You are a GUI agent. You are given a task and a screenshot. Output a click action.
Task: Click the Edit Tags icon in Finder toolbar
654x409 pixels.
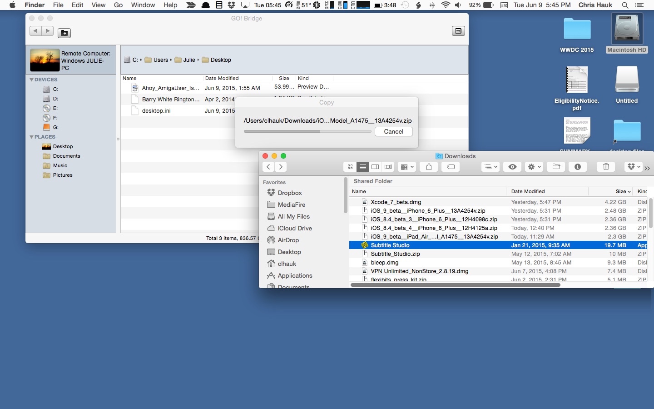click(x=451, y=167)
